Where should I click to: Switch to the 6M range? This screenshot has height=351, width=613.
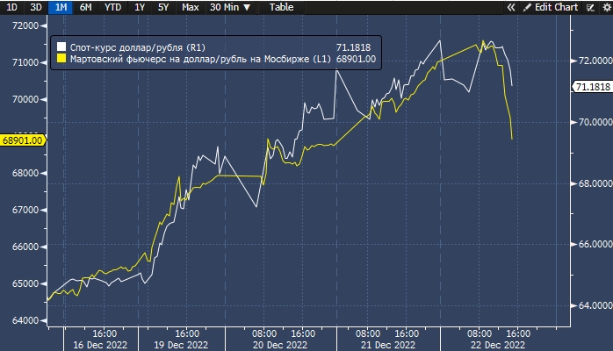pos(85,7)
